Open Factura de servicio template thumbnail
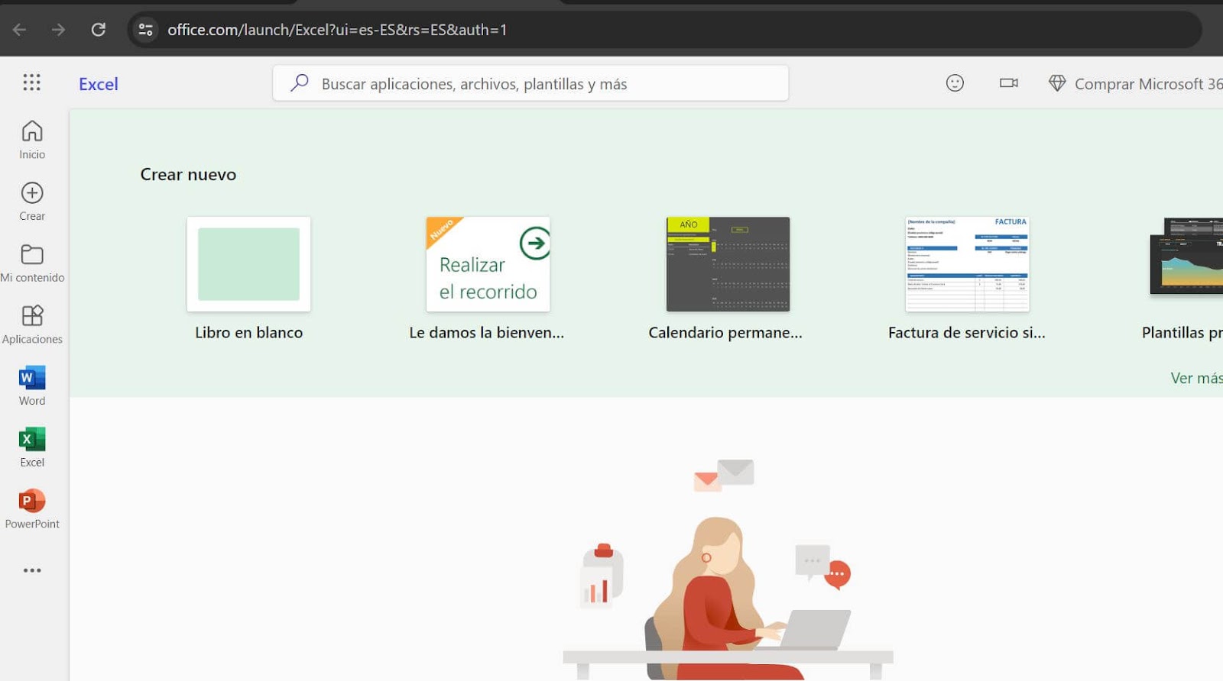Screen dimensions: 1223x681 (967, 264)
